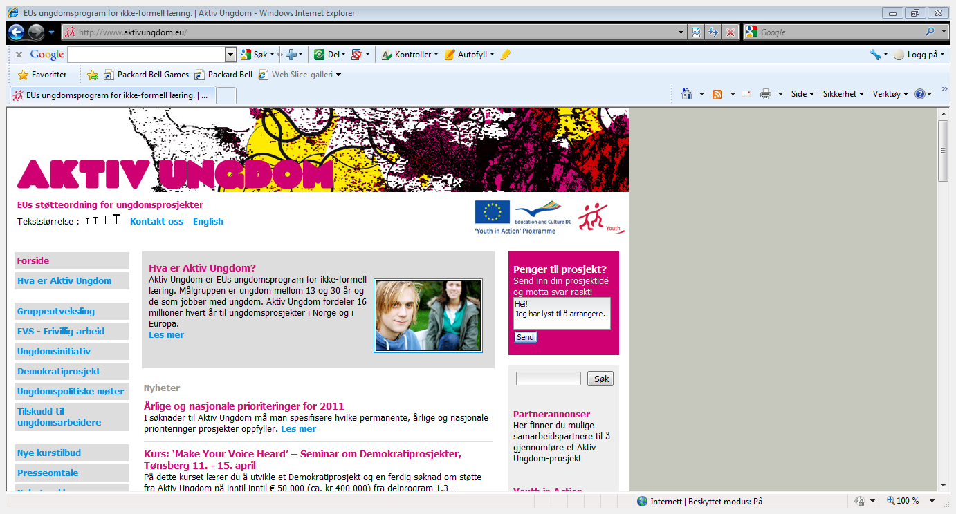This screenshot has height=514, width=956.
Task: Click the project idea text area
Action: point(562,313)
